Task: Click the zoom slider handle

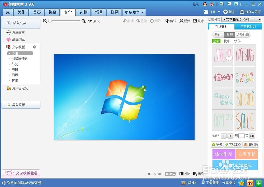Action: point(50,21)
